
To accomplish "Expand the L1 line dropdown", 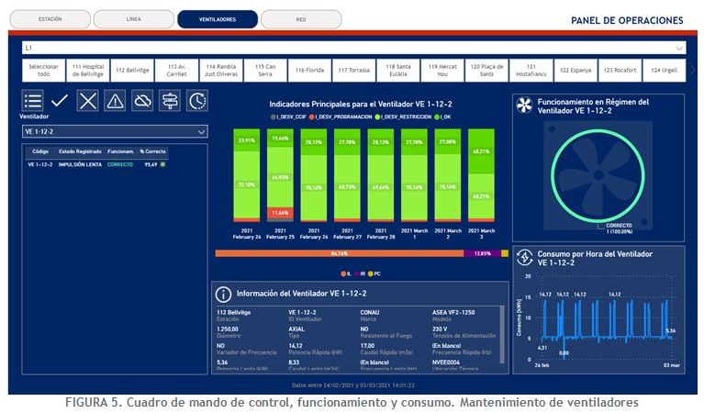I will pyautogui.click(x=679, y=48).
